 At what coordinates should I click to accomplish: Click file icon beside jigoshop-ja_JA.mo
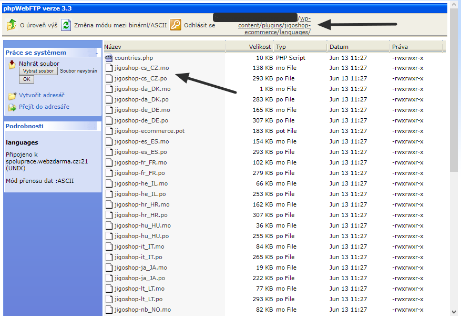(109, 267)
